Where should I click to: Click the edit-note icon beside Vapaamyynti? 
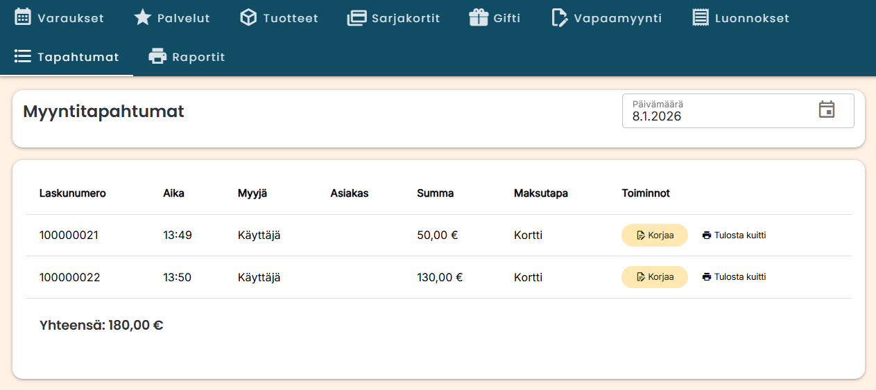click(x=559, y=18)
